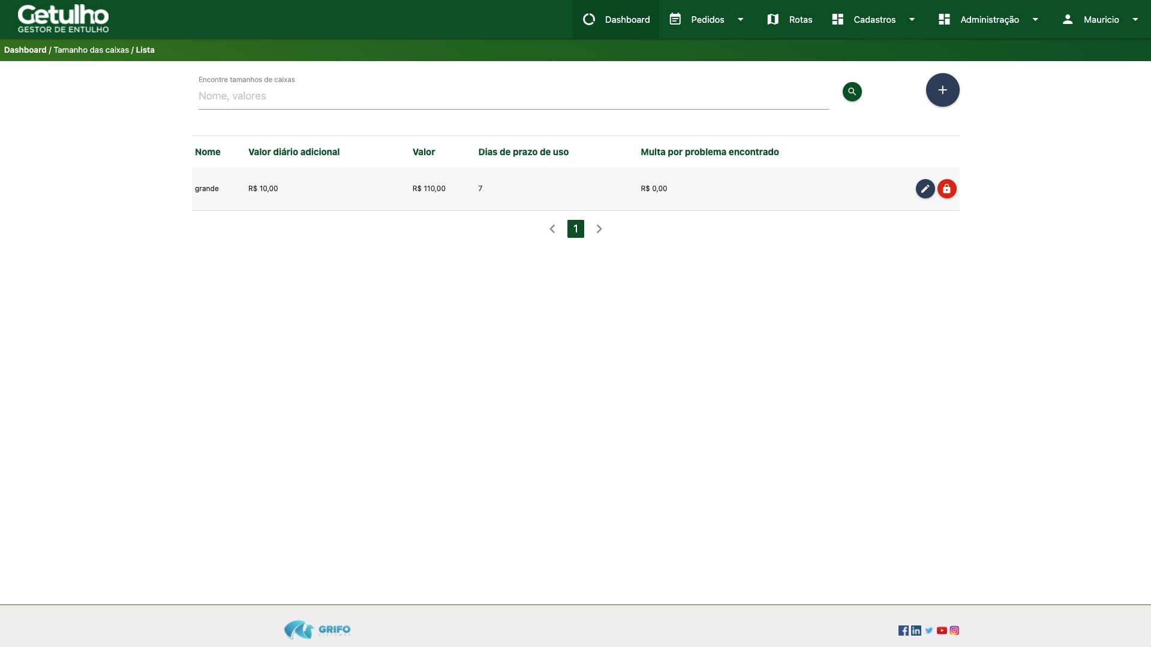
Task: Follow Tamanho das caixas breadcrumb link
Action: pyautogui.click(x=91, y=50)
